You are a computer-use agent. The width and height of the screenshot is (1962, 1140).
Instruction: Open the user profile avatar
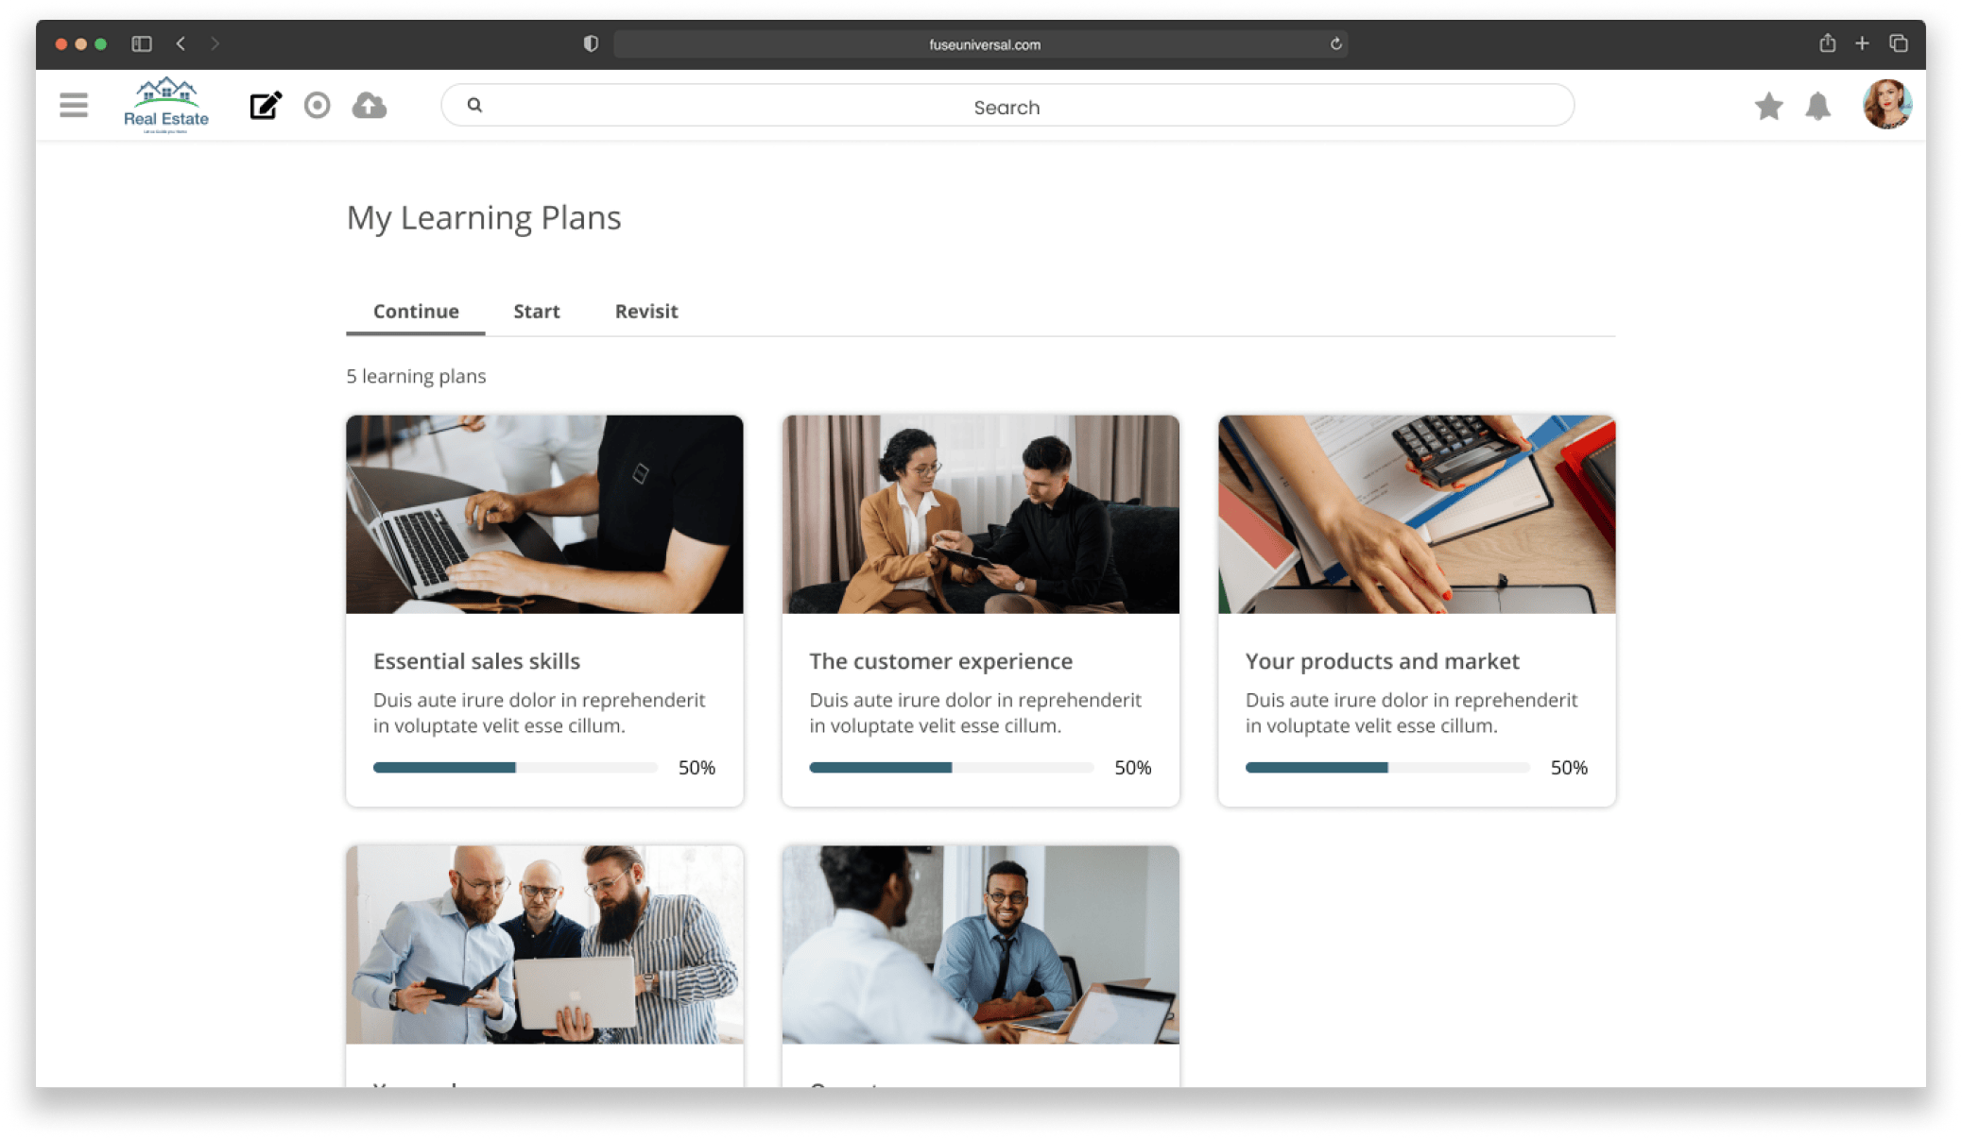pyautogui.click(x=1887, y=104)
